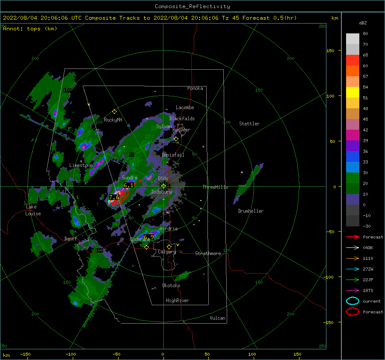Click the Drumheller city label
Image resolution: width=385 pixels, height=360 pixels.
(251, 211)
